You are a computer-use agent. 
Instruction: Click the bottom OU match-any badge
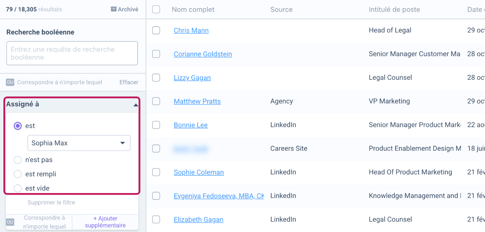pos(10,222)
